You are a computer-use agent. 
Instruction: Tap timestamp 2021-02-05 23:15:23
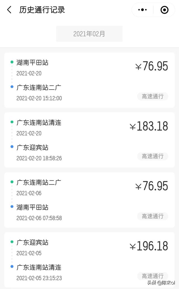tap(39, 278)
